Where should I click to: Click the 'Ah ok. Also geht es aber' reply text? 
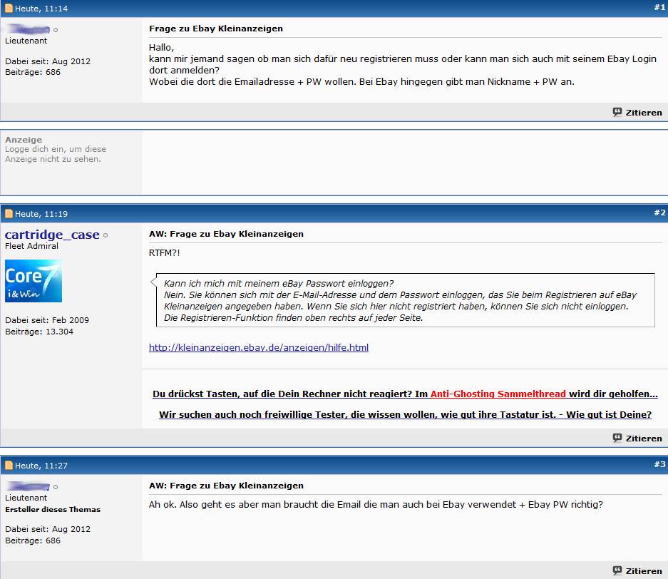click(x=376, y=504)
